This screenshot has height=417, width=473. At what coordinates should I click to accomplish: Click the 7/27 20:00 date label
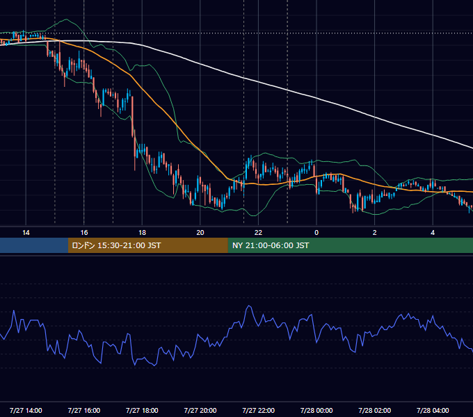pos(200,410)
